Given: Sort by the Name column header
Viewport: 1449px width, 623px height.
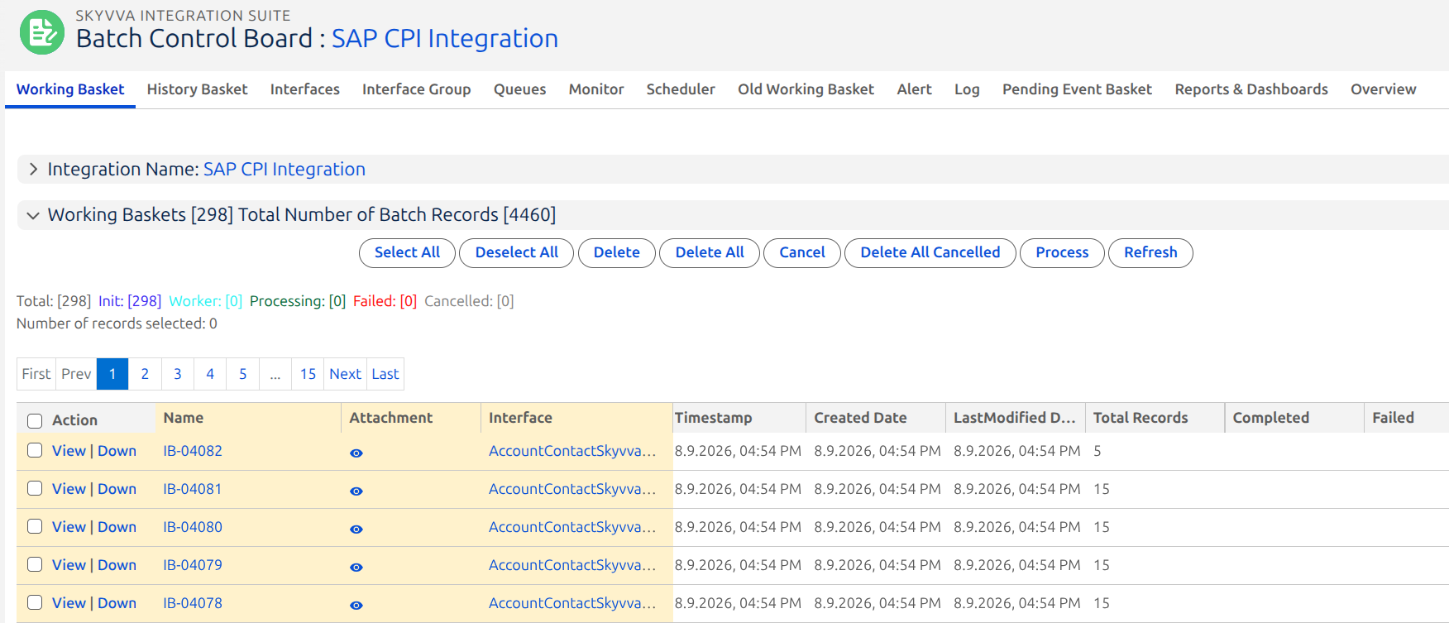Looking at the screenshot, I should tap(184, 418).
